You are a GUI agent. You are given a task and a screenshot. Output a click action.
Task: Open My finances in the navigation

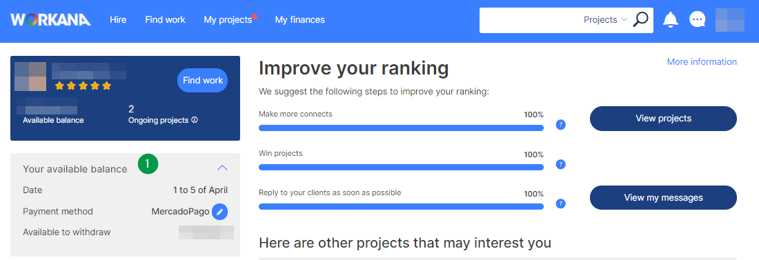click(300, 20)
